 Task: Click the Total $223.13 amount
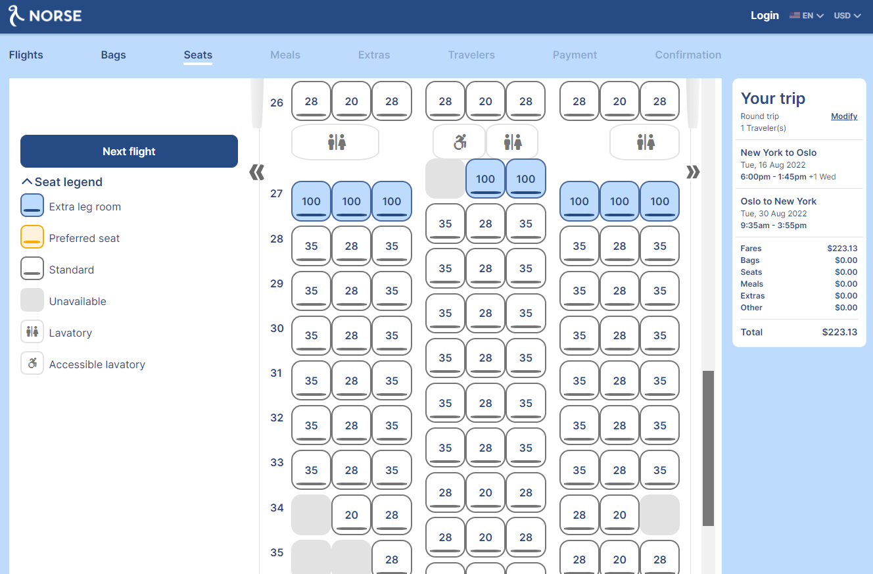[839, 332]
